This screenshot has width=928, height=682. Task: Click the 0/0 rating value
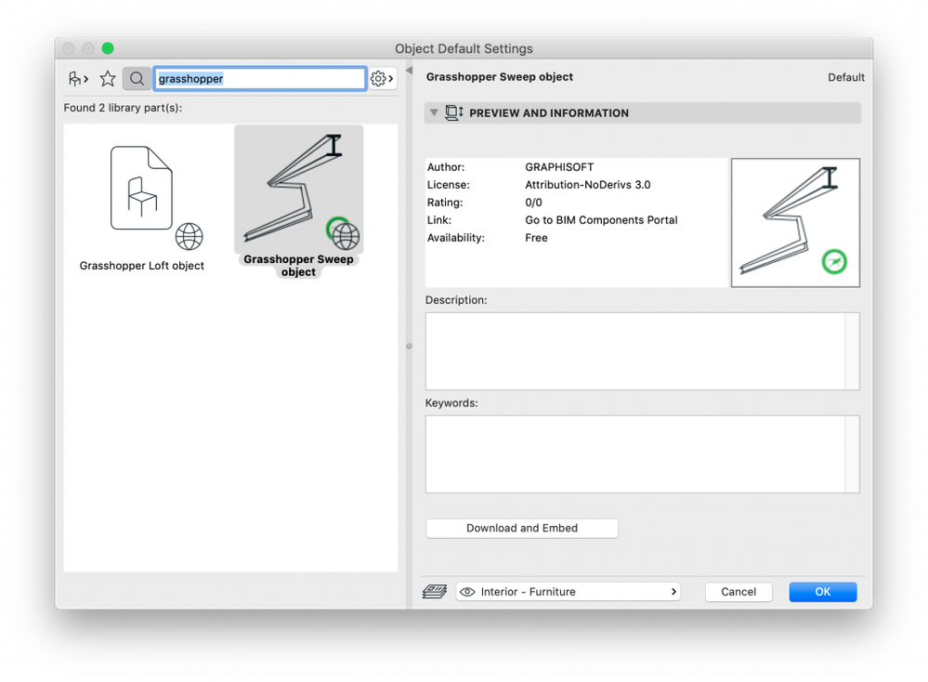point(533,203)
